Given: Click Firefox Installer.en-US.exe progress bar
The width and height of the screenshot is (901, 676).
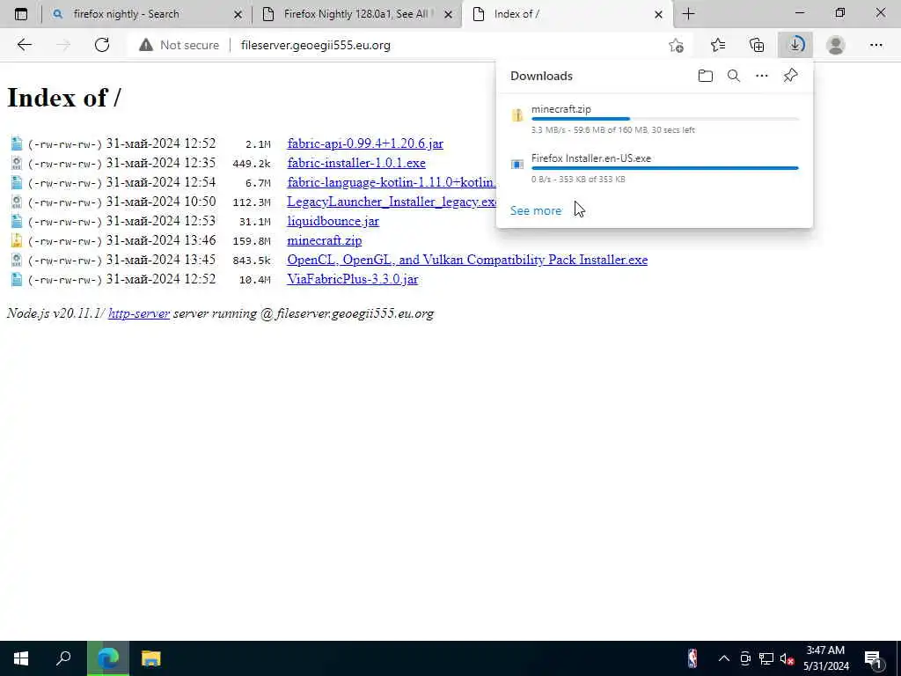Looking at the screenshot, I should [x=665, y=168].
